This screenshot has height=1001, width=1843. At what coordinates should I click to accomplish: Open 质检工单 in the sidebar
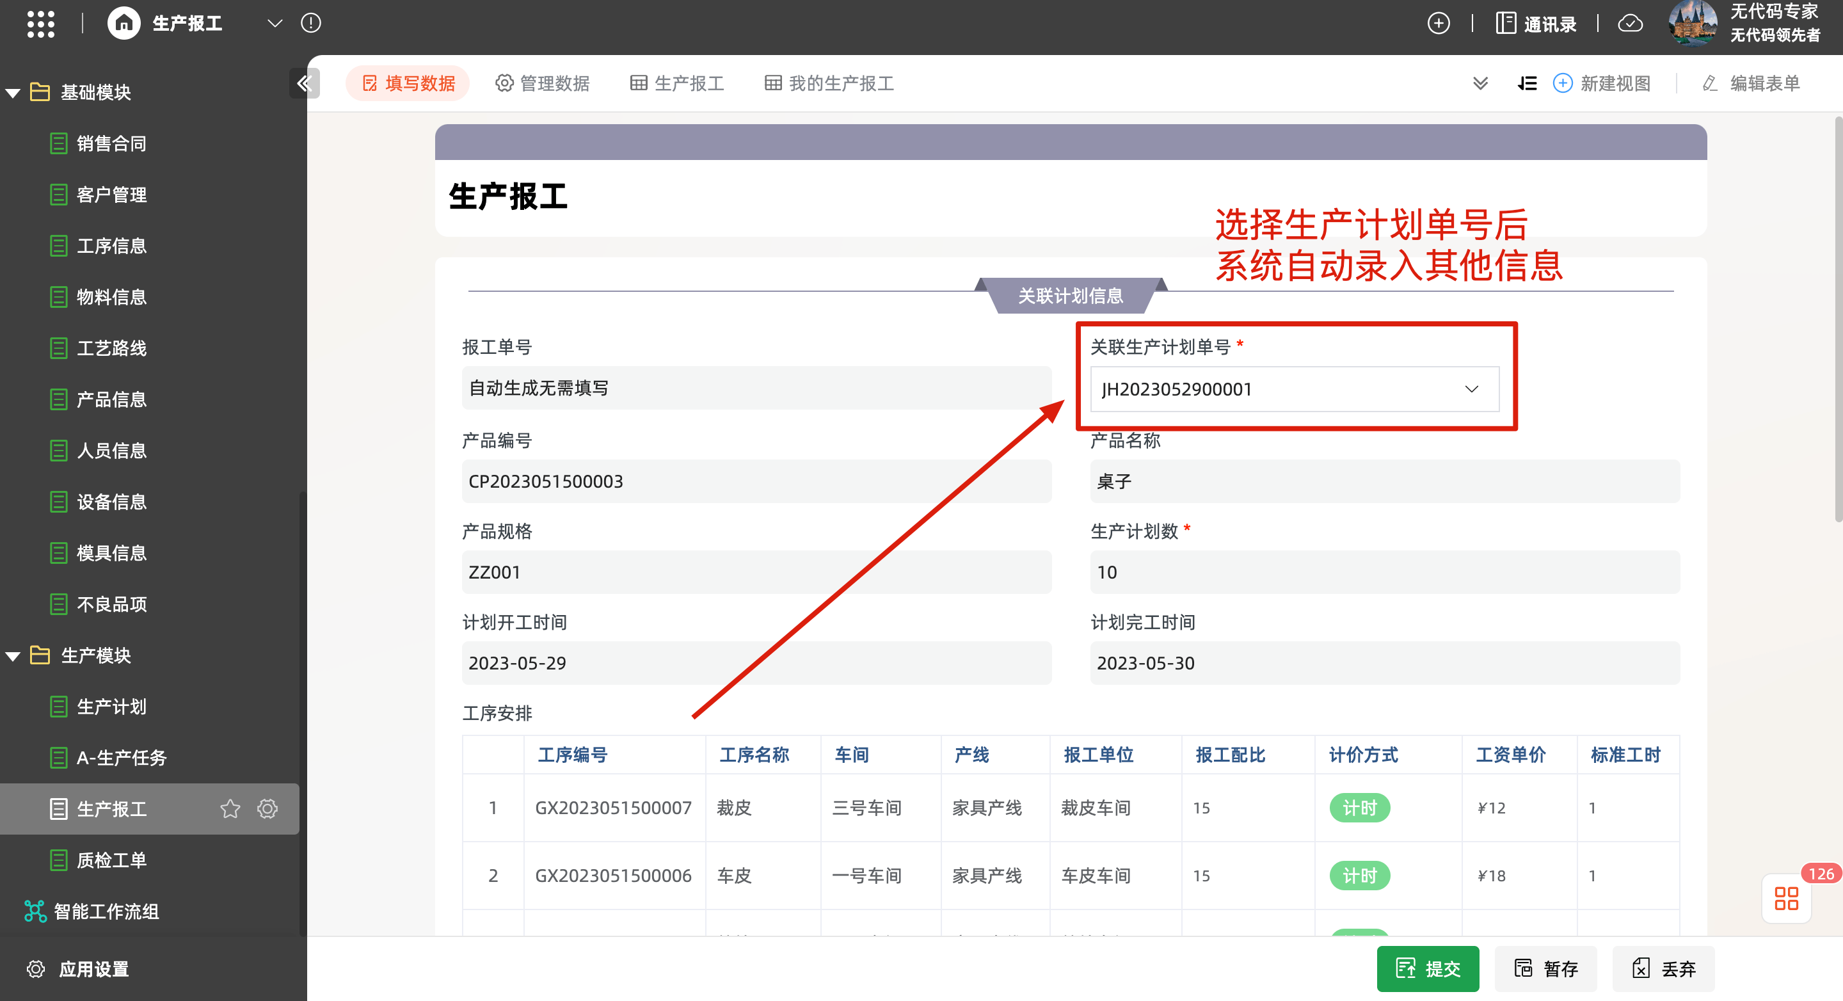pyautogui.click(x=111, y=860)
